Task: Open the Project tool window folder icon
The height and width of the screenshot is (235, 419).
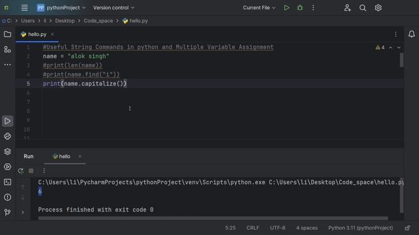Action: pos(7,34)
